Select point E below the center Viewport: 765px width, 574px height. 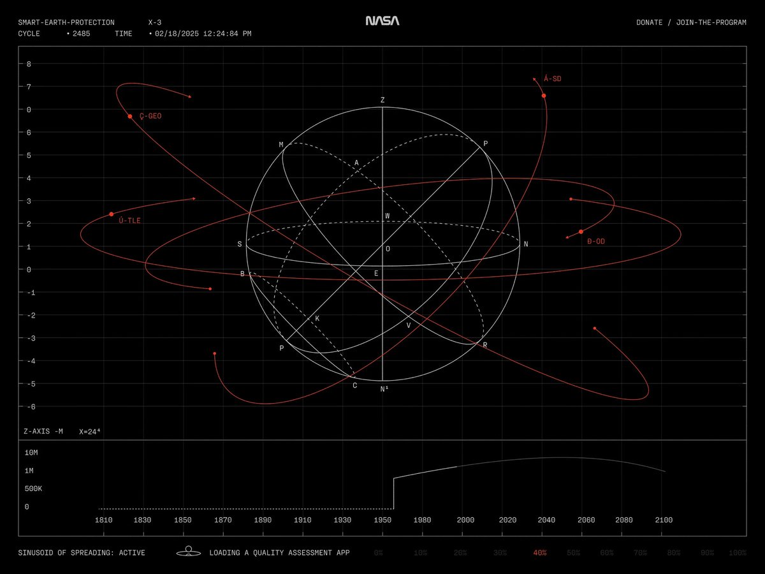coord(376,274)
